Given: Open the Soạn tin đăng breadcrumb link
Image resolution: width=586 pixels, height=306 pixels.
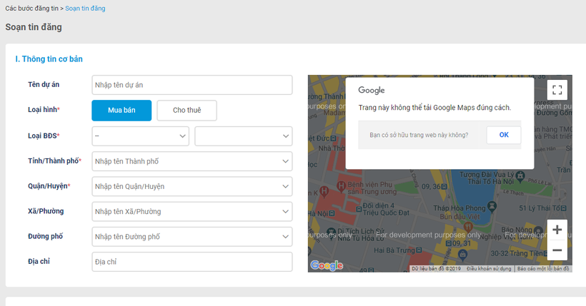Looking at the screenshot, I should tap(85, 9).
